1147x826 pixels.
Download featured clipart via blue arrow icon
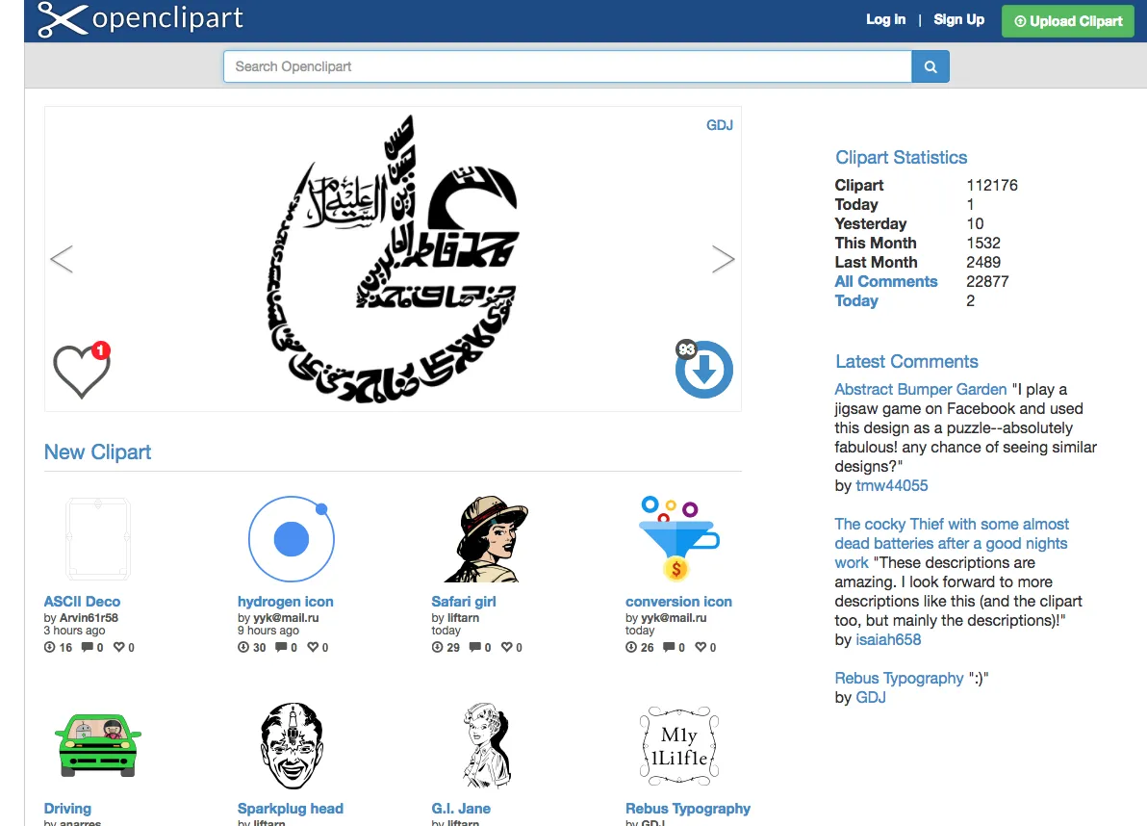[x=703, y=370]
